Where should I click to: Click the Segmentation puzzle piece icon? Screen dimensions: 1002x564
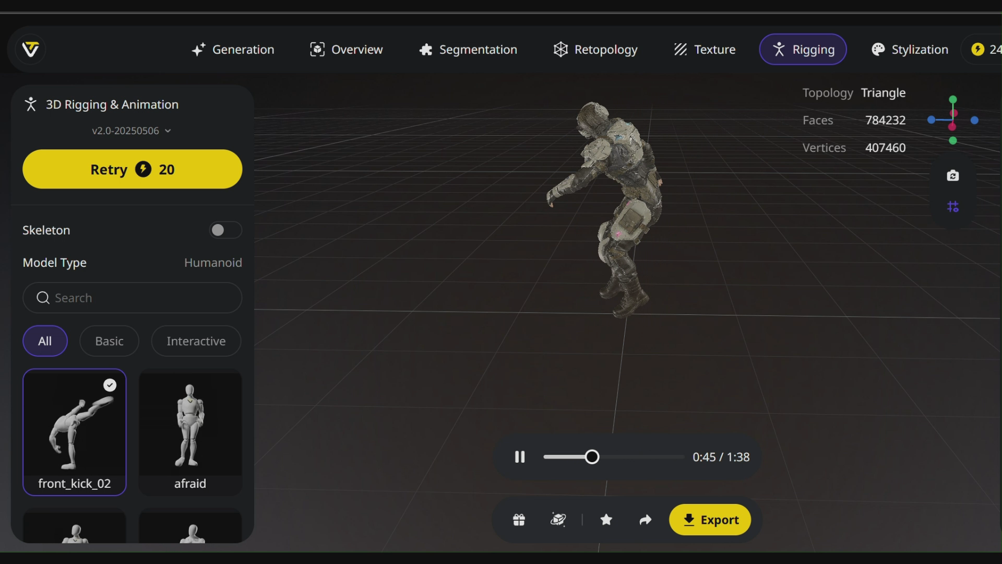click(x=426, y=50)
